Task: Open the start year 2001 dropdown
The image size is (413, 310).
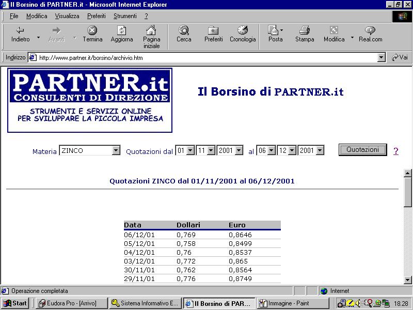Action: [x=230, y=150]
